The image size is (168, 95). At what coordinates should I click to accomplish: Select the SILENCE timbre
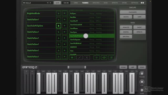point(92,47)
